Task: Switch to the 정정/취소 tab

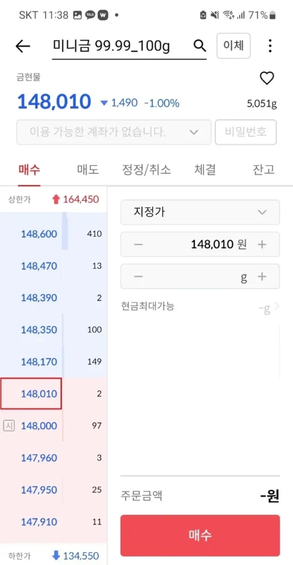Action: point(146,170)
